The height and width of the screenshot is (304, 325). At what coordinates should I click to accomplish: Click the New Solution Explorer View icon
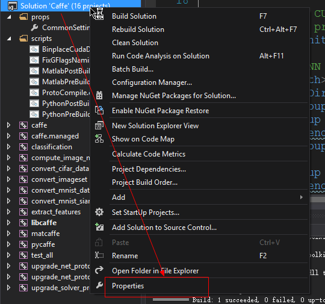pos(99,125)
